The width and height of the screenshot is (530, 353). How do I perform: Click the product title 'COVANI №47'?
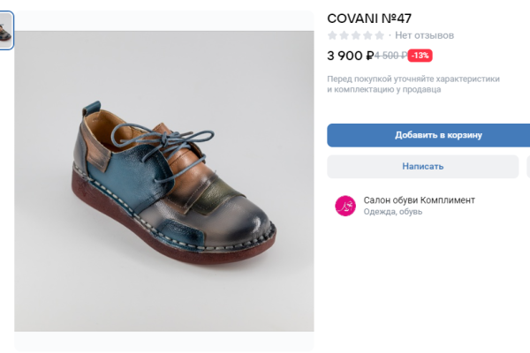[369, 18]
